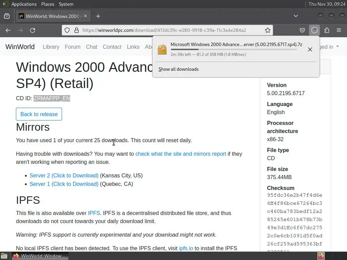Screen dimensions: 347x260
Task: Click the WinWorld site logo
Action: click(20, 47)
